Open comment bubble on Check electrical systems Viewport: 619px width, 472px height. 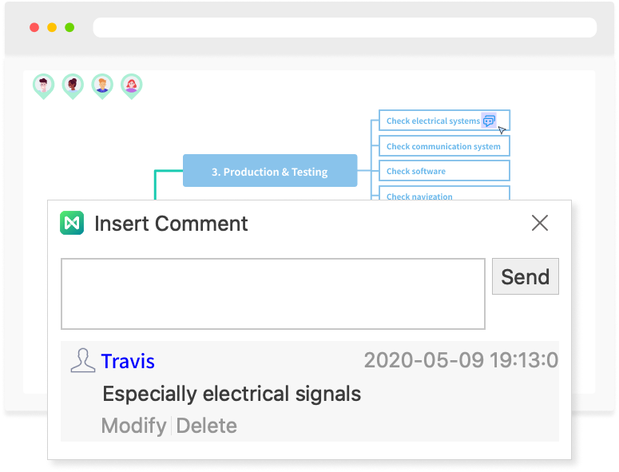(489, 121)
